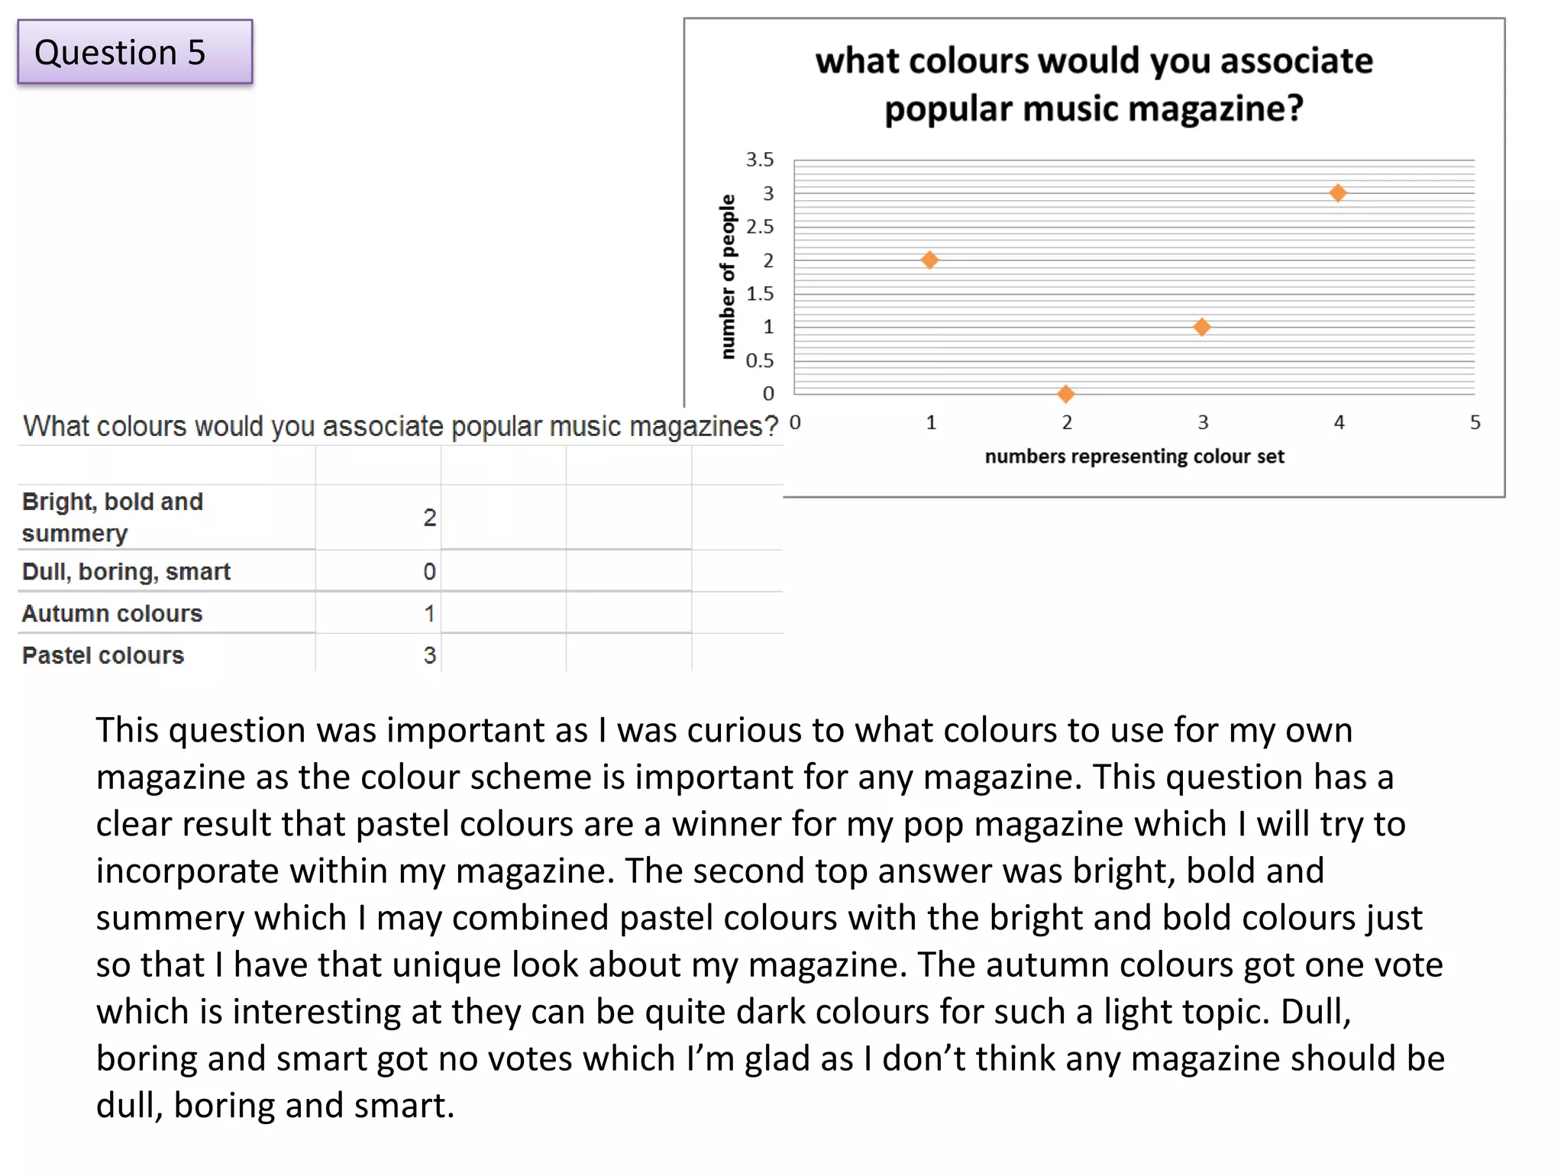Click the orange diamond at colour set 1
The width and height of the screenshot is (1564, 1173).
(x=929, y=260)
